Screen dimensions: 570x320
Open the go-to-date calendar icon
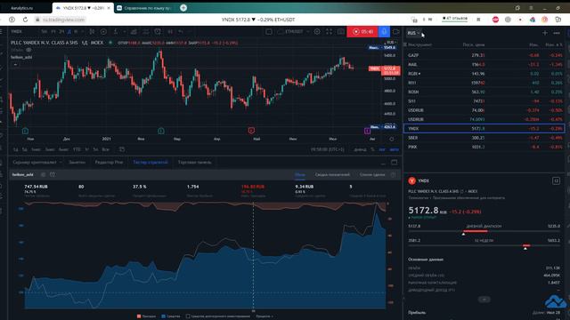(x=122, y=149)
